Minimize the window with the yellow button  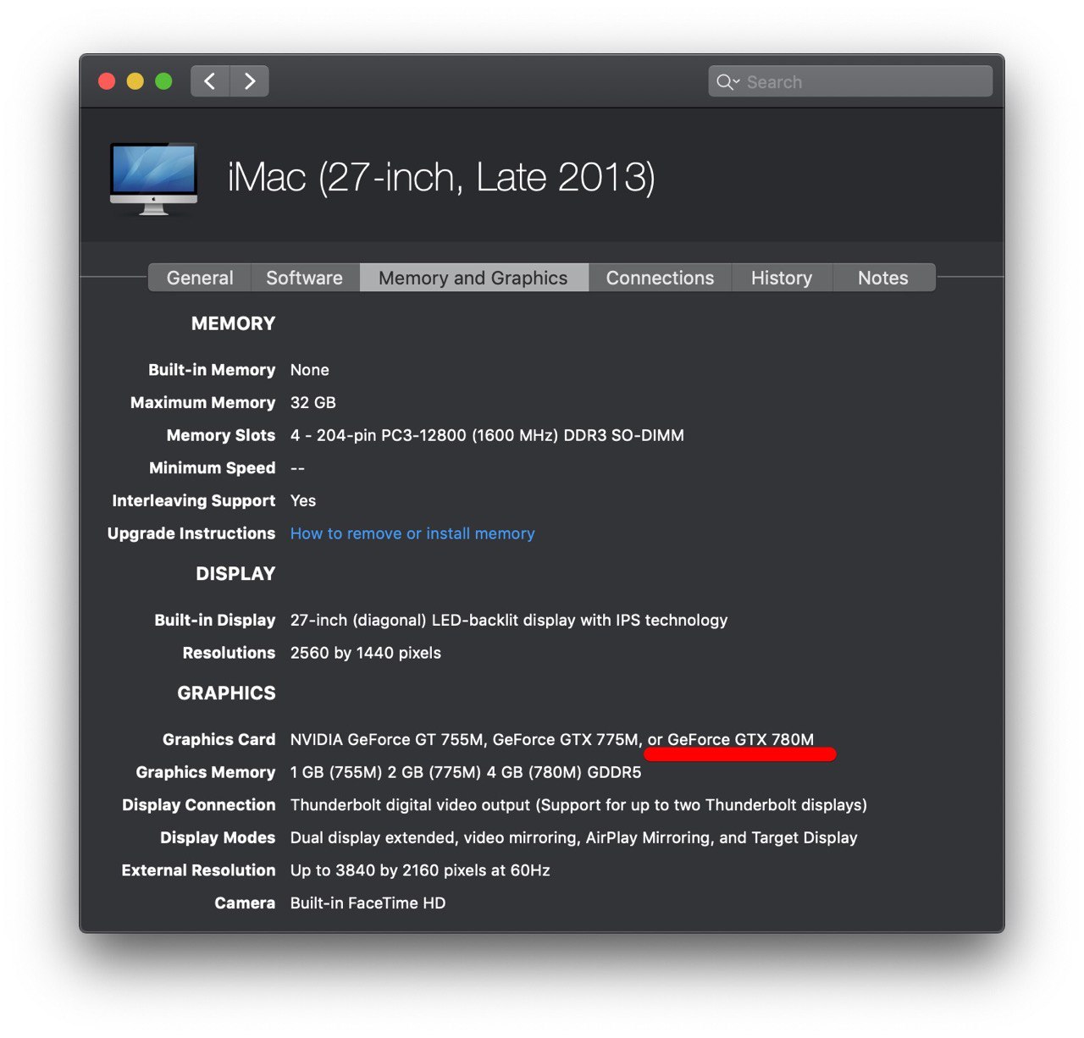(135, 81)
